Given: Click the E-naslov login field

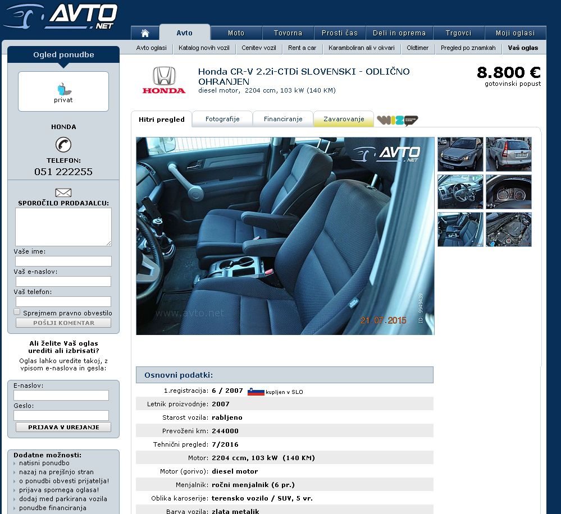Looking at the screenshot, I should (61, 396).
